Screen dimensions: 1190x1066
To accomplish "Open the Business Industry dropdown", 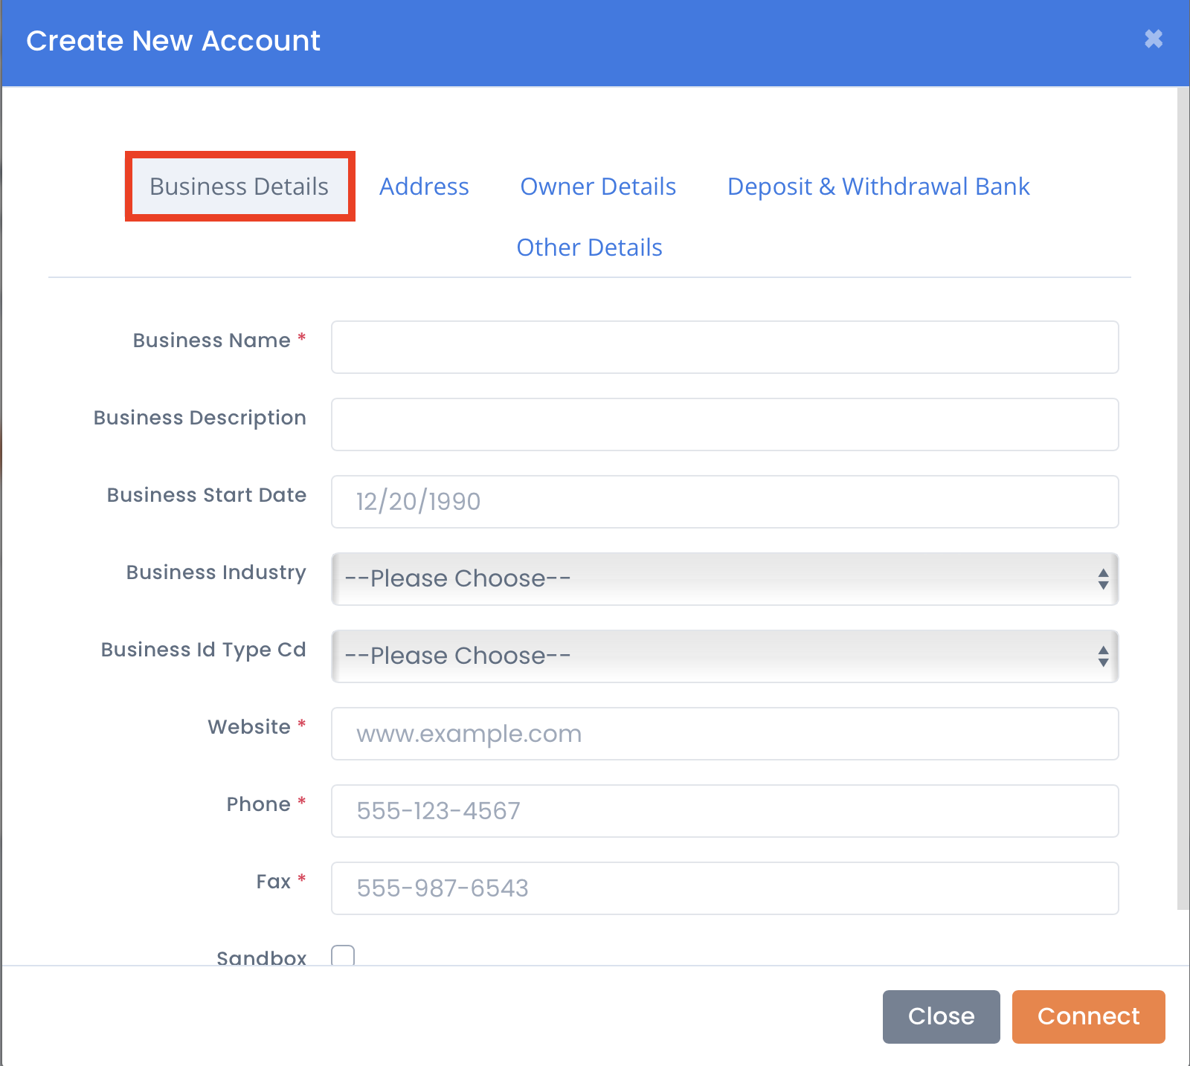I will point(725,579).
